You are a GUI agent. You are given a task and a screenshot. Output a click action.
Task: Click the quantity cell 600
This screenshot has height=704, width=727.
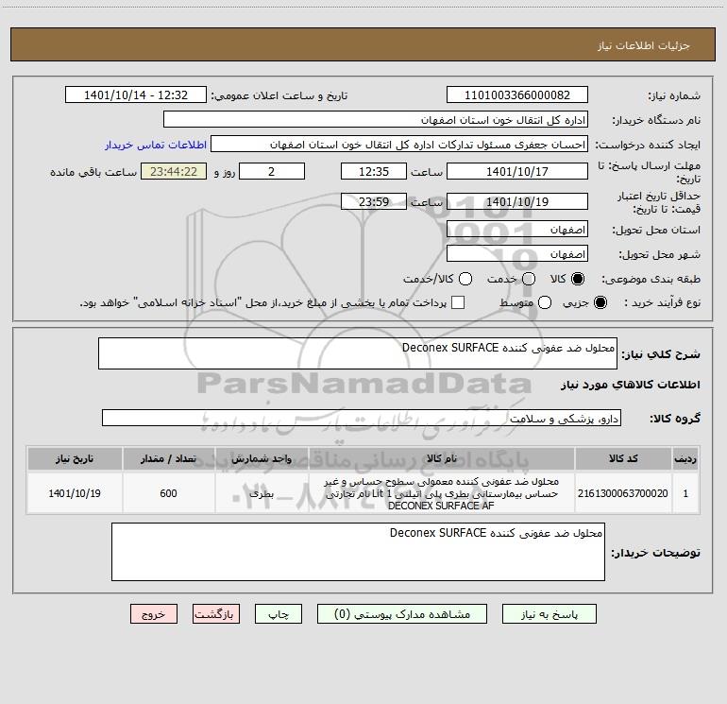coord(168,493)
